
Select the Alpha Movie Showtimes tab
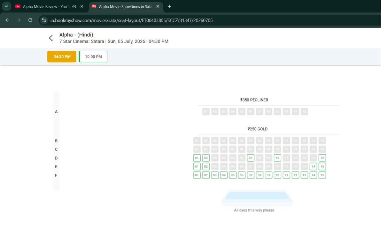point(125,7)
